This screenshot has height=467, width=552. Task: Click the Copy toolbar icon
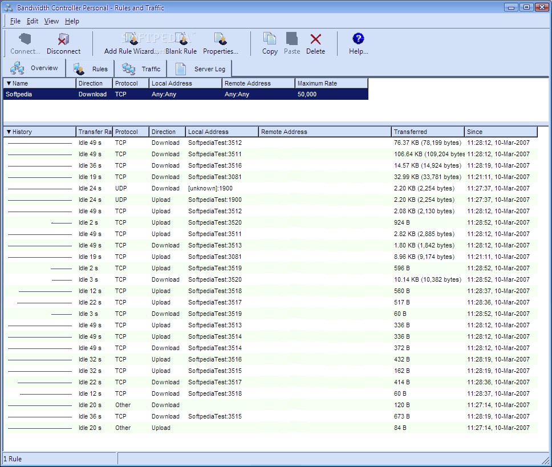[269, 43]
